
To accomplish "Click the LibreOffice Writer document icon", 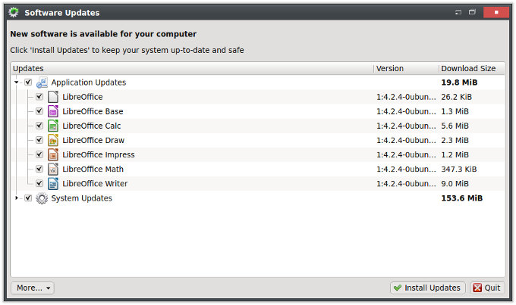I will (53, 183).
